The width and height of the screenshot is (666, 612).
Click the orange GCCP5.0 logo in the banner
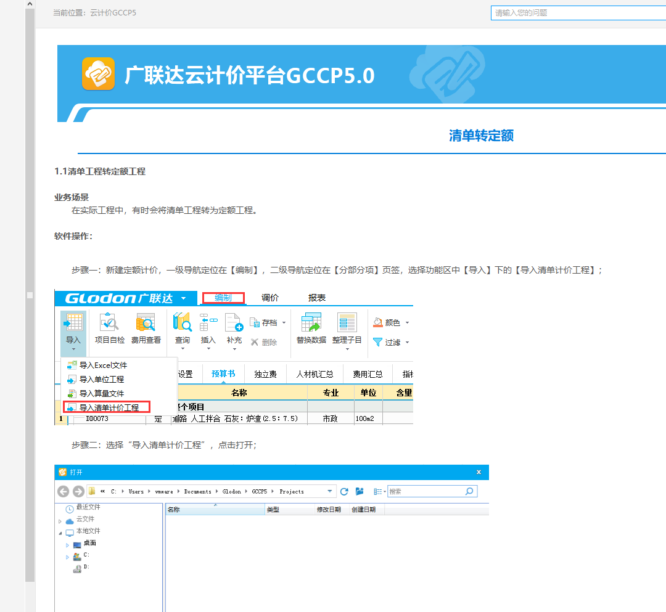click(98, 74)
